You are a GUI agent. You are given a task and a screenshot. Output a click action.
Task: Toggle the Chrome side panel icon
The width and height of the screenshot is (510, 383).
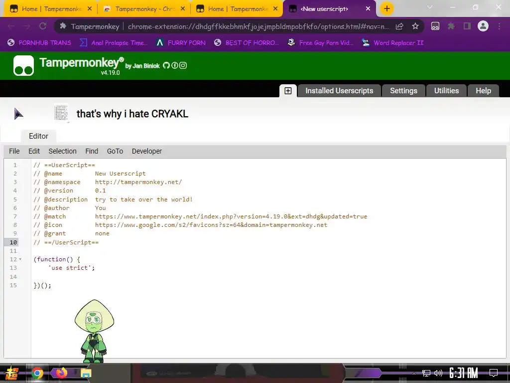(467, 26)
